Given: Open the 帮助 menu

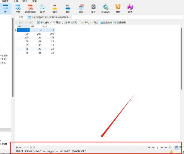Looking at the screenshot, I should [35, 1].
